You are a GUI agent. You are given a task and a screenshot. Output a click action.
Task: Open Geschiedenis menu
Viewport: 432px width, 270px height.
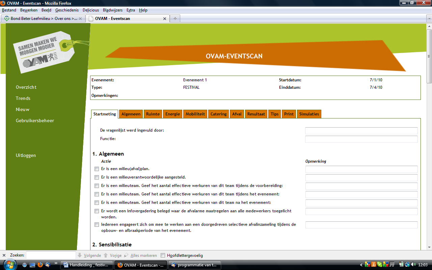click(67, 10)
